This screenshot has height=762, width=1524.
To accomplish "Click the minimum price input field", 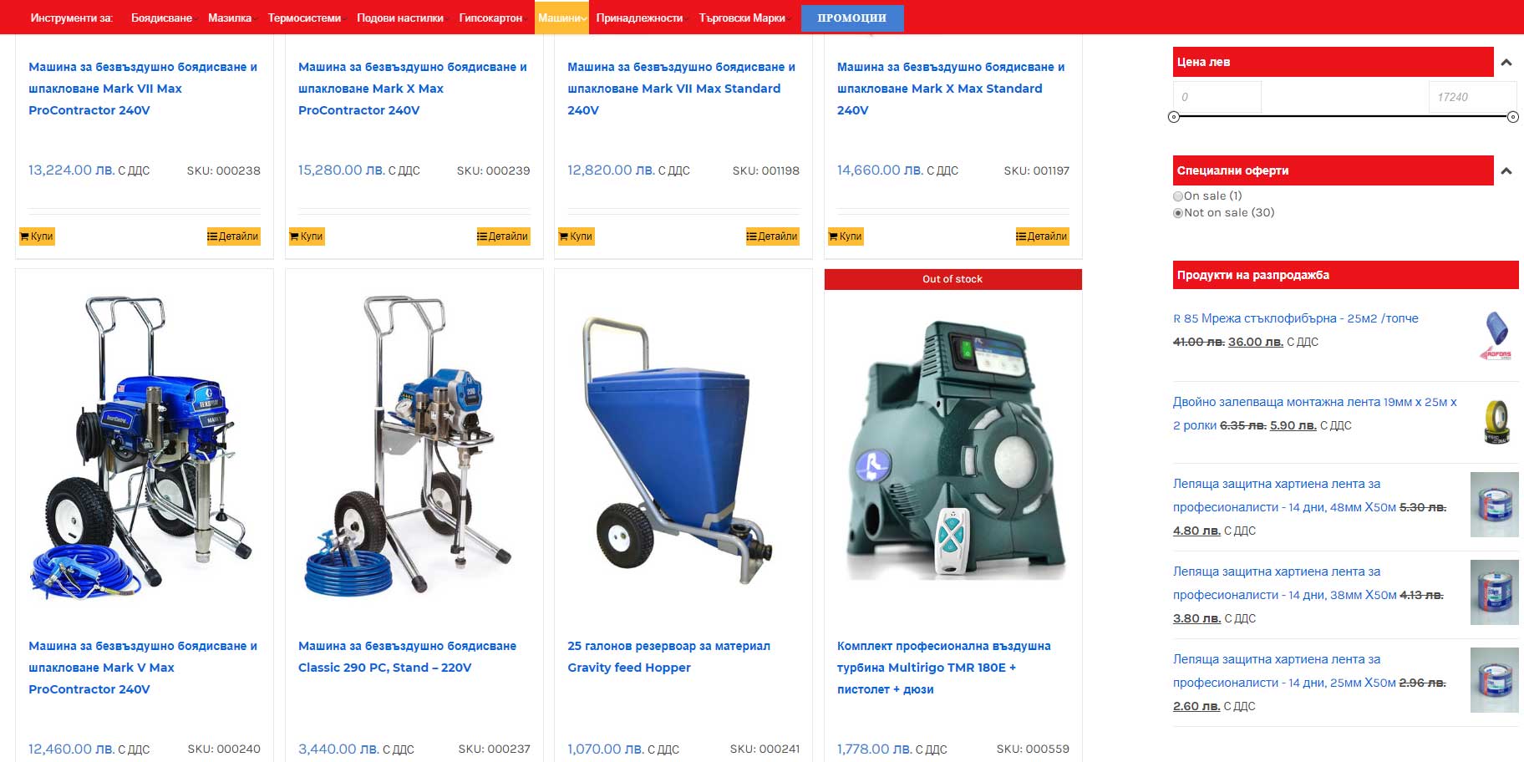I will pos(1217,97).
